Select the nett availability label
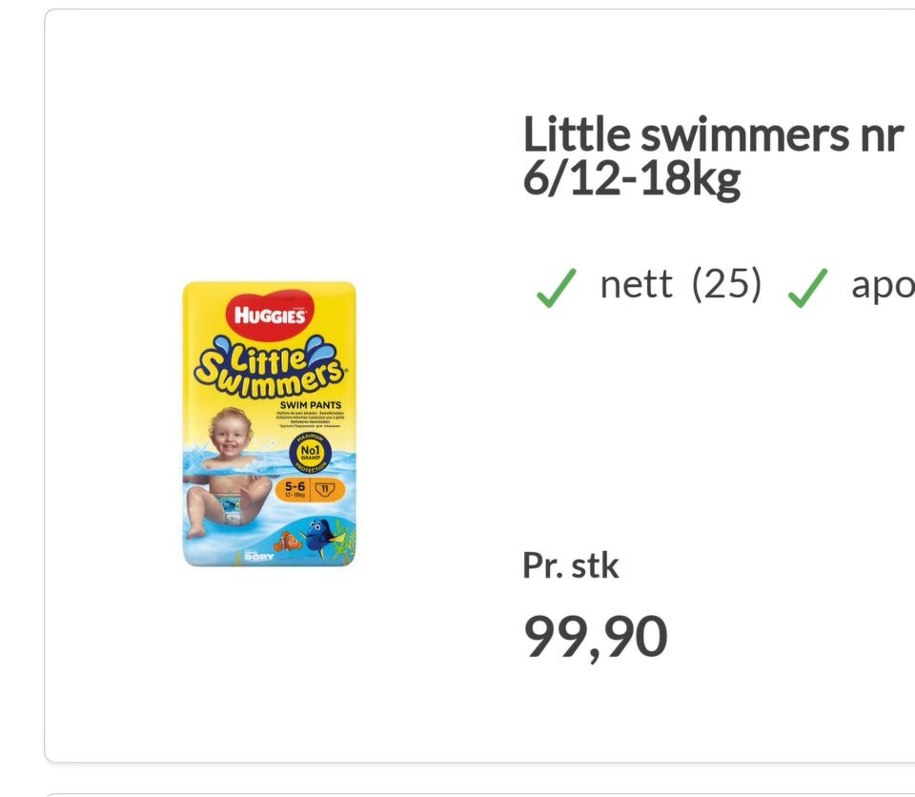915x797 pixels. [x=636, y=284]
